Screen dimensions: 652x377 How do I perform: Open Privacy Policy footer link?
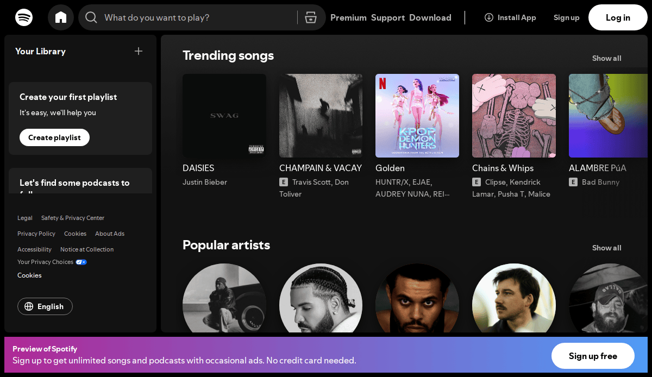click(36, 234)
